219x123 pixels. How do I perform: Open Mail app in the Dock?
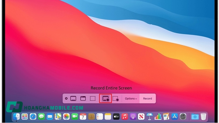tap(50, 117)
